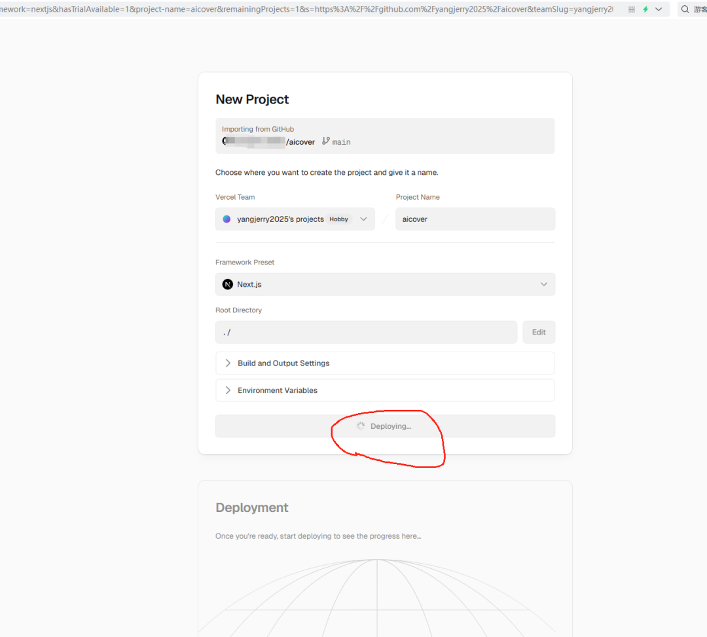Click the green lightning bolt icon
Screen dimensions: 707x637
[x=645, y=9]
